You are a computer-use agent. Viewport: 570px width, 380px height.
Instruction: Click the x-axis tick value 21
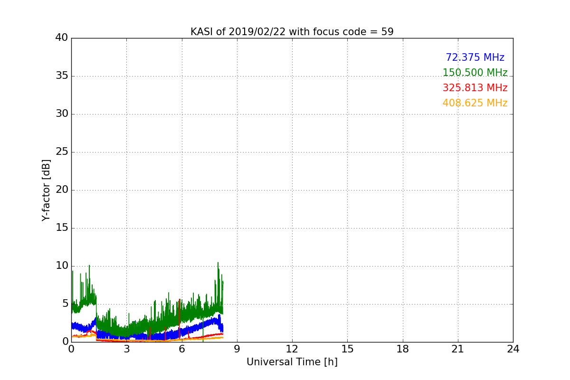point(458,349)
